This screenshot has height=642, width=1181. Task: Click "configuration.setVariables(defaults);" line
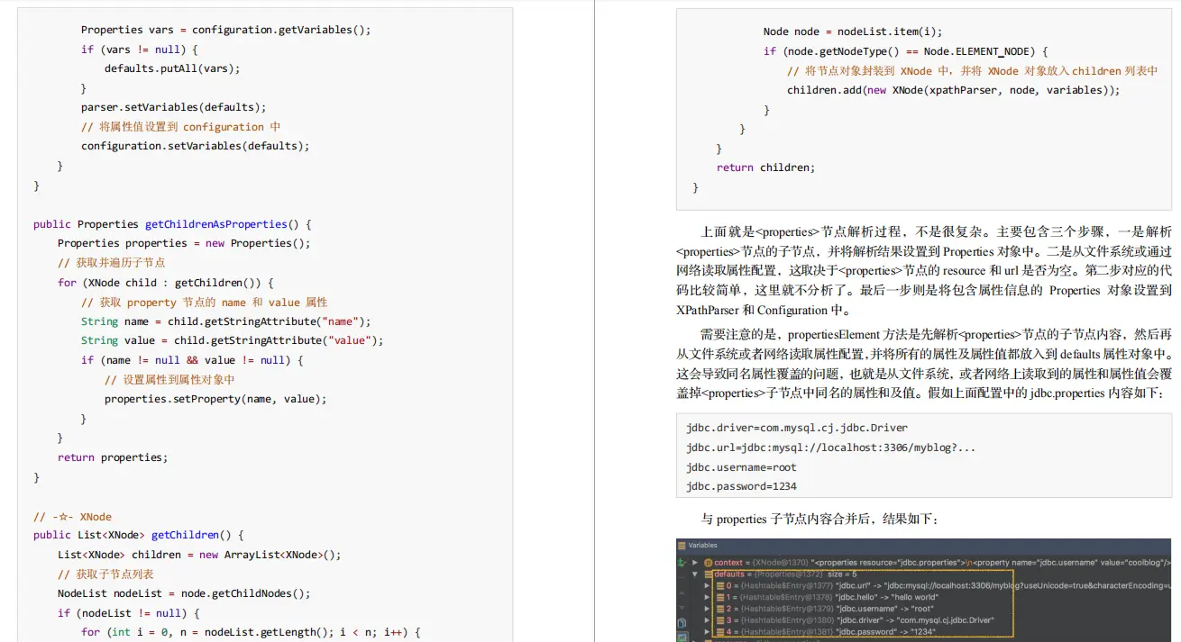196,146
